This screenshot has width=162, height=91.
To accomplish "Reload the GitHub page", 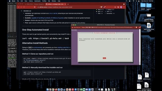I will point(24,7).
